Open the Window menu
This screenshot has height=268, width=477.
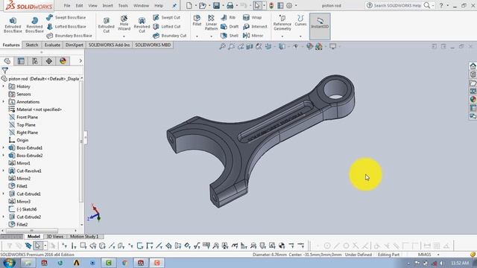click(x=141, y=5)
